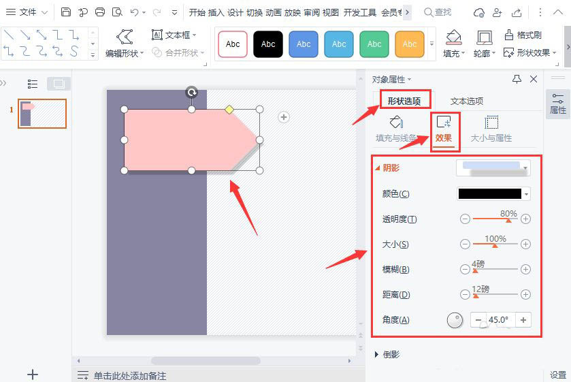Select slide 1 thumbnail
The width and height of the screenshot is (571, 382).
[42, 114]
